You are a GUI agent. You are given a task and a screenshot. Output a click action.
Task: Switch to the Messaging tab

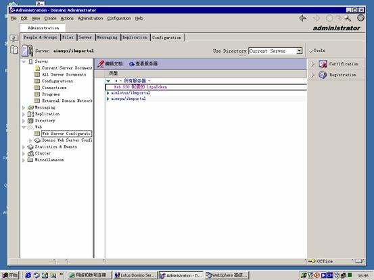pyautogui.click(x=107, y=37)
